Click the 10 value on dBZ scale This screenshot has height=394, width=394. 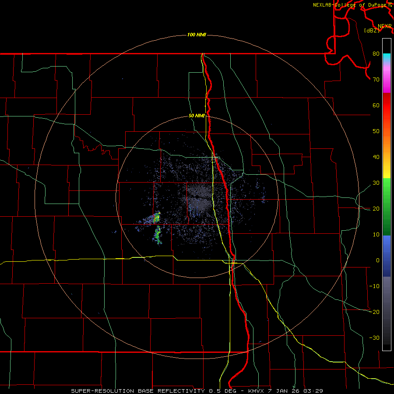pyautogui.click(x=376, y=235)
